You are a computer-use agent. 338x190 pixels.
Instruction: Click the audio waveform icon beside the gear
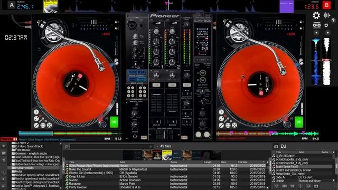[327, 15]
